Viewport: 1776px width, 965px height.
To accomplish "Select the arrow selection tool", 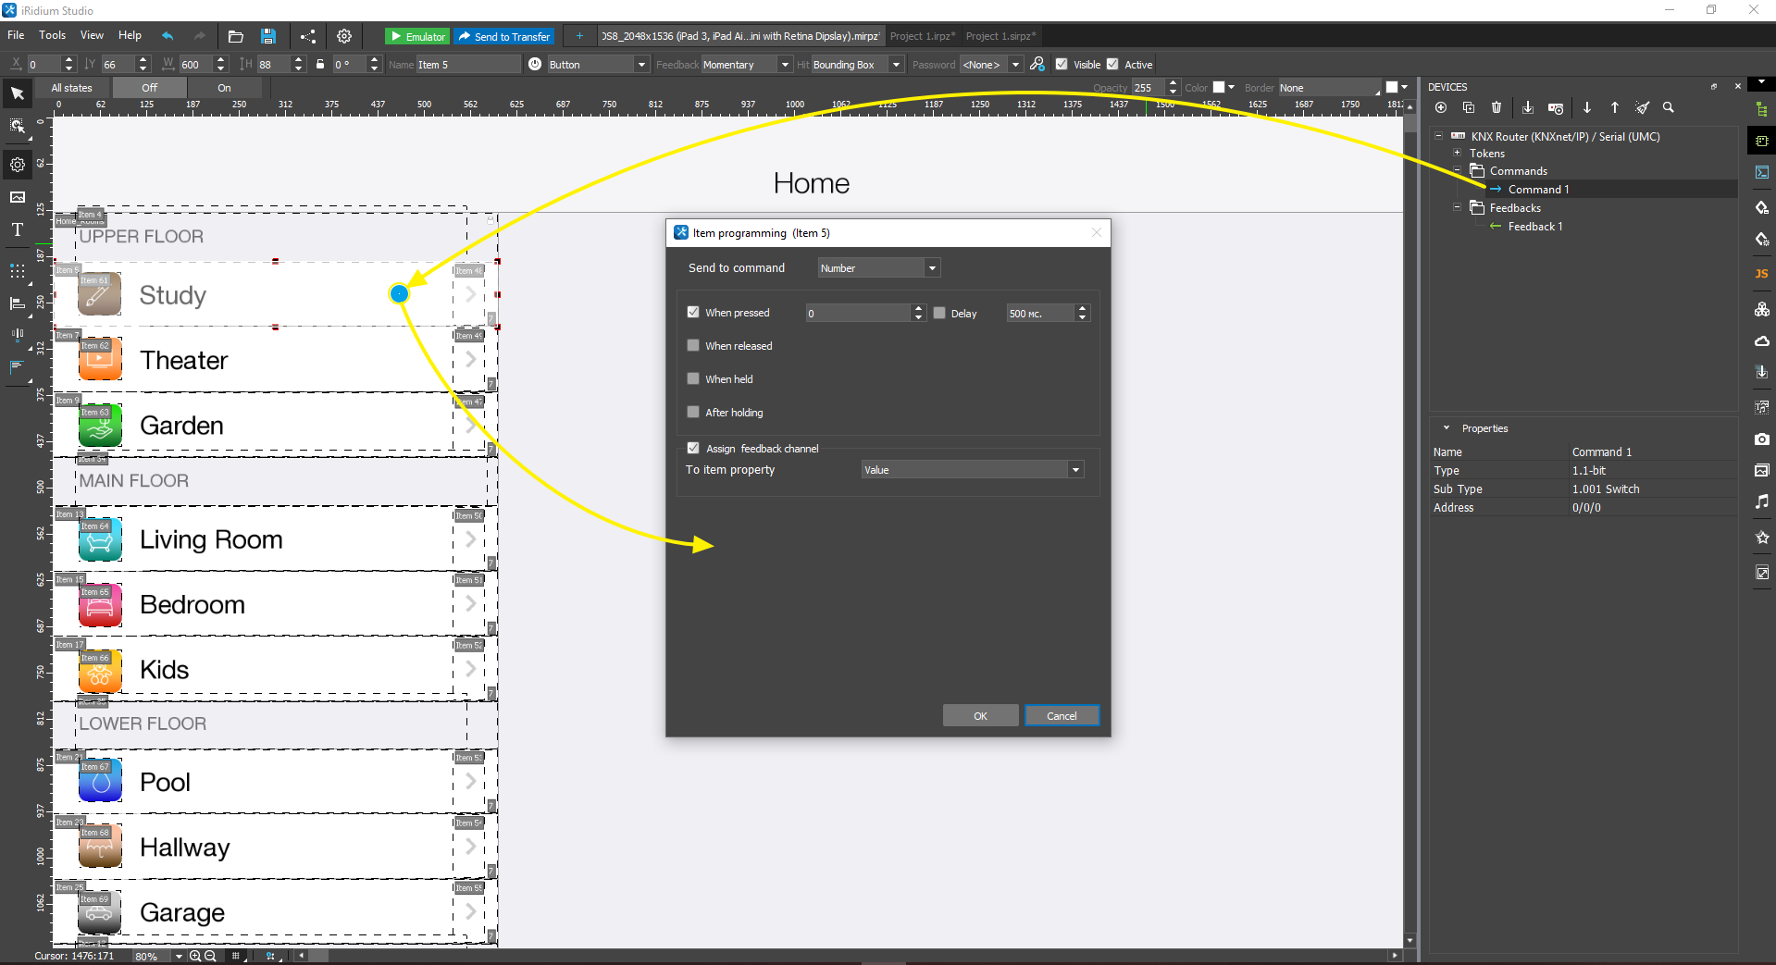I will tap(16, 93).
